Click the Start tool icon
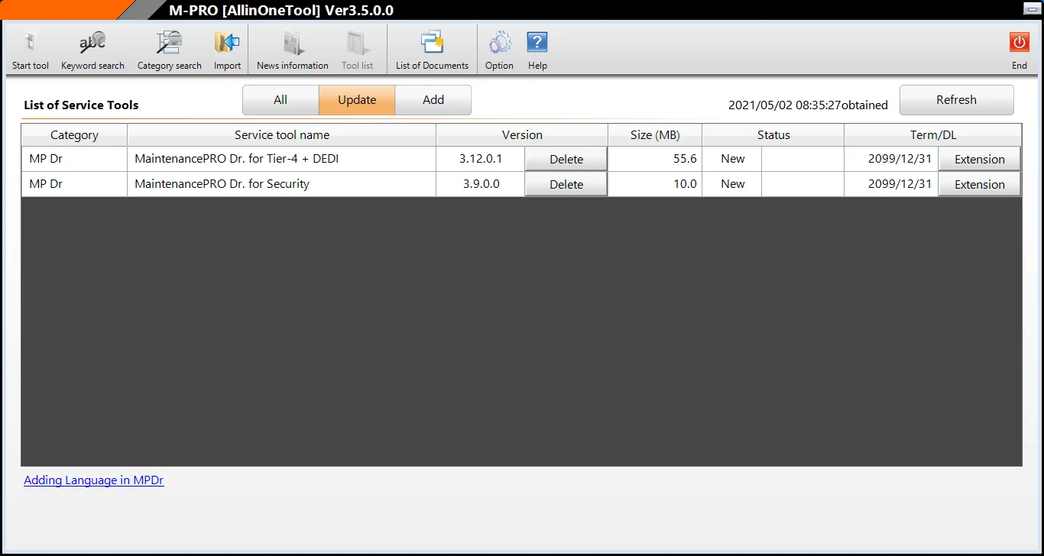This screenshot has height=556, width=1044. (31, 43)
